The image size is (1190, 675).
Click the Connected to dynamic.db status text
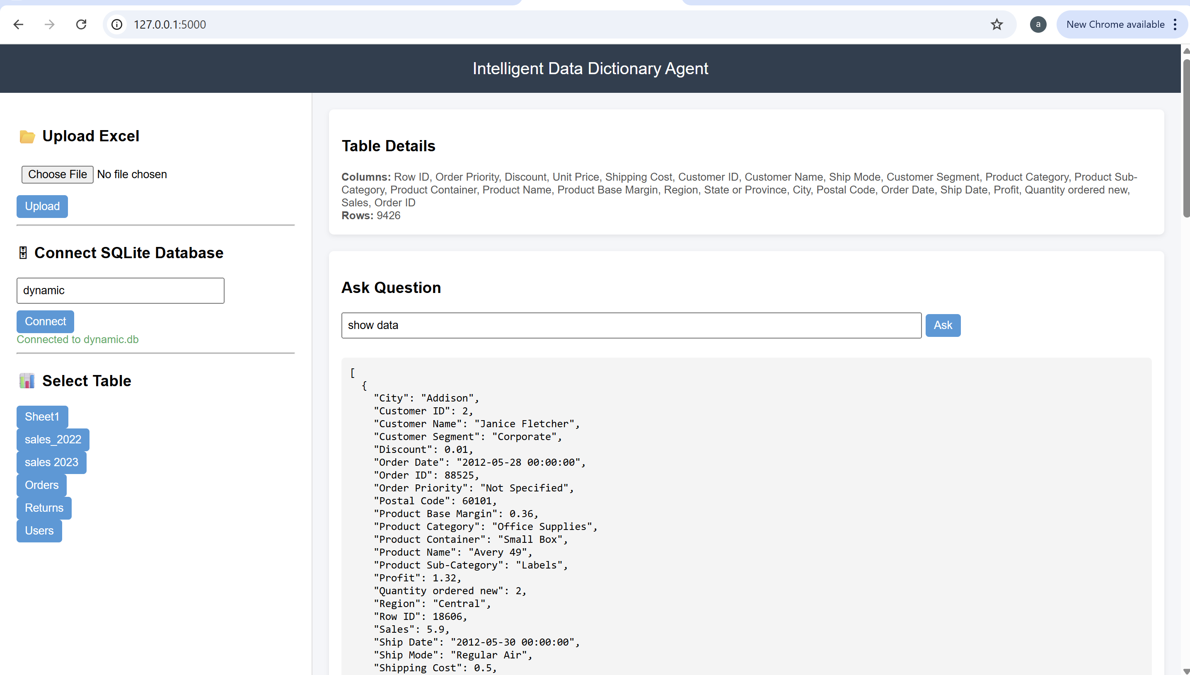(x=77, y=339)
